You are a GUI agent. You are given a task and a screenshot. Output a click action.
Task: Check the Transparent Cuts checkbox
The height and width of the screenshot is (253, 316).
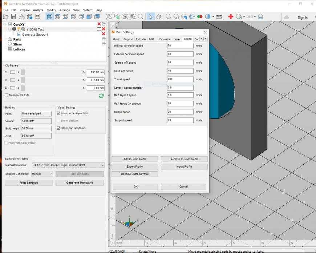6,95
